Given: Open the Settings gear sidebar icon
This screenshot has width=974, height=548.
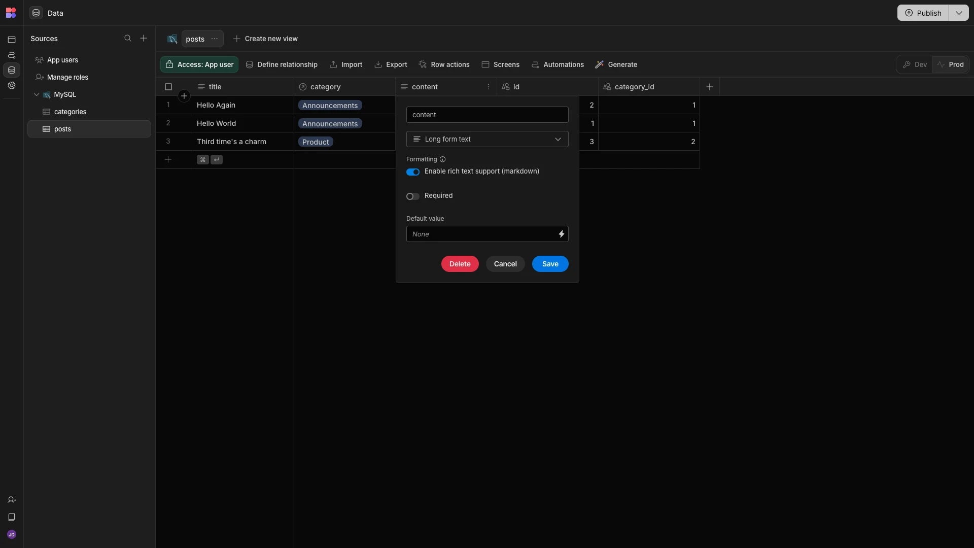Looking at the screenshot, I should point(12,85).
